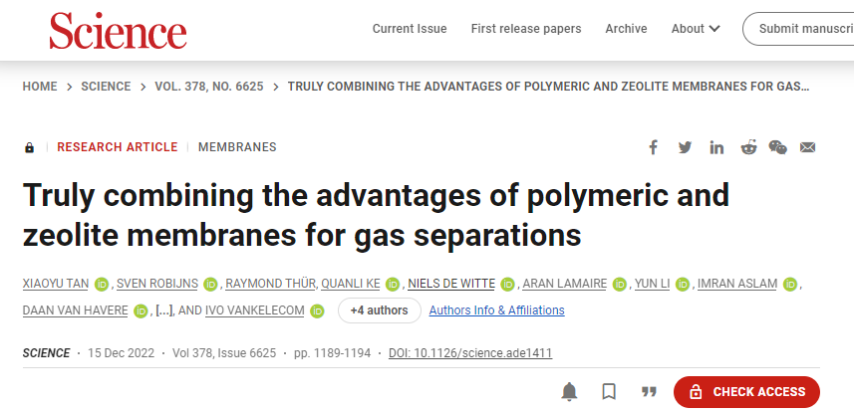Open the Archive navigation item
854x413 pixels.
627,29
